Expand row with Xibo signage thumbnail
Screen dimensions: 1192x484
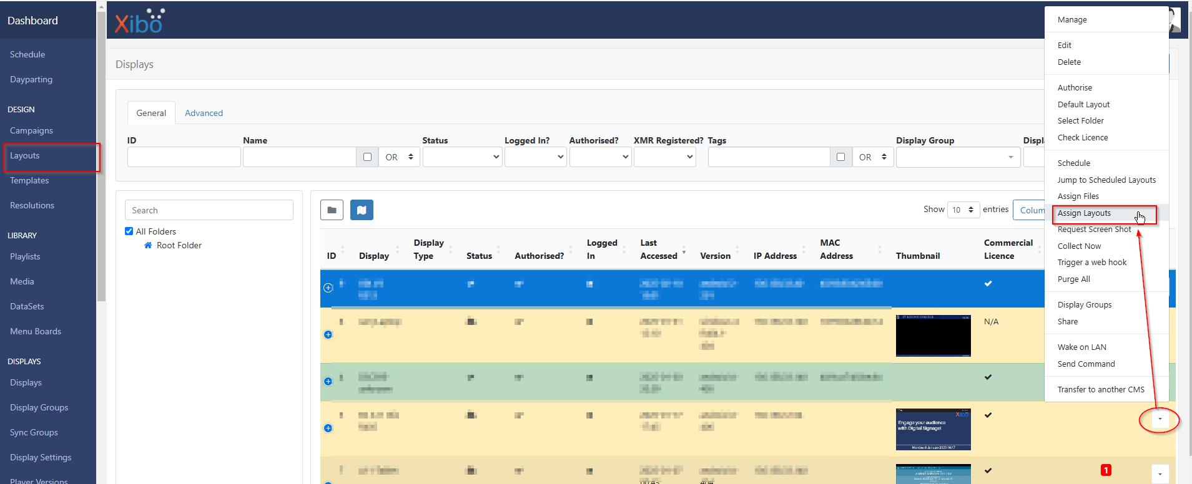[x=328, y=428]
